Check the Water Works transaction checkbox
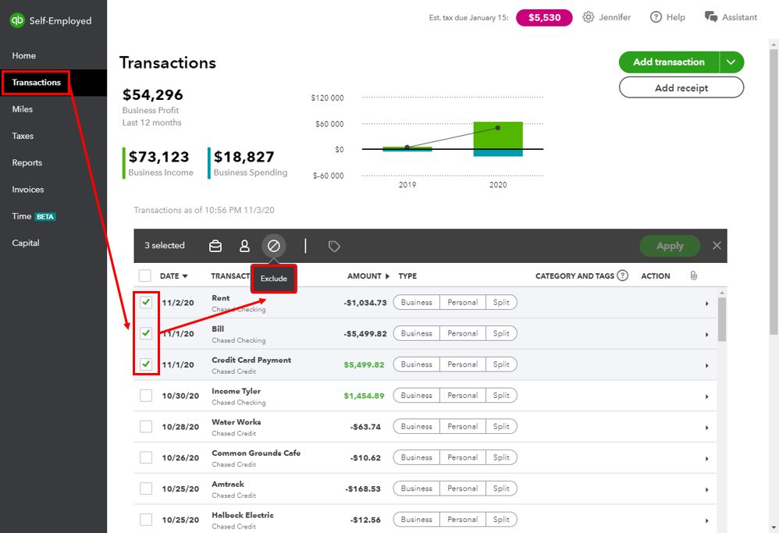Viewport: 779px width, 533px height. 145,427
